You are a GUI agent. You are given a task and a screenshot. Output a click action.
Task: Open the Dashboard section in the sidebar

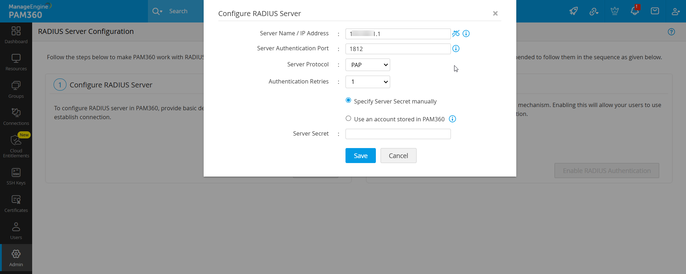[16, 35]
